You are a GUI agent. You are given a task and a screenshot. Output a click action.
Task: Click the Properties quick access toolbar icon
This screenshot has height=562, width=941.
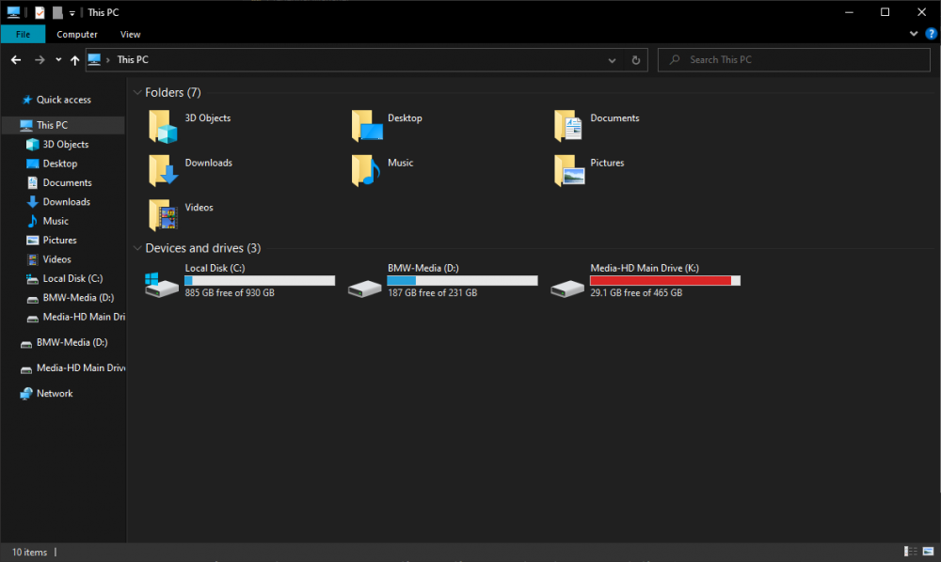click(40, 12)
